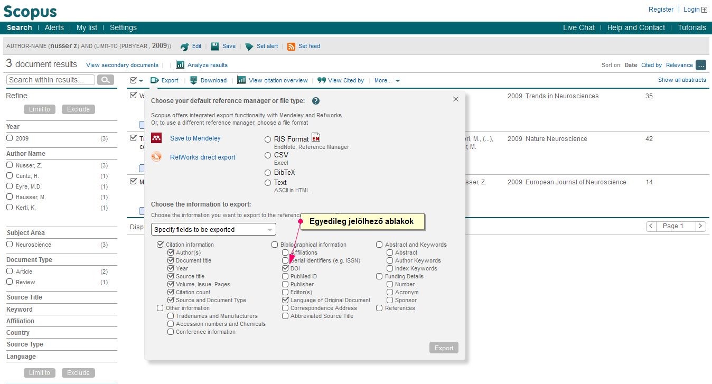Click the help question mark icon

[x=315, y=101]
